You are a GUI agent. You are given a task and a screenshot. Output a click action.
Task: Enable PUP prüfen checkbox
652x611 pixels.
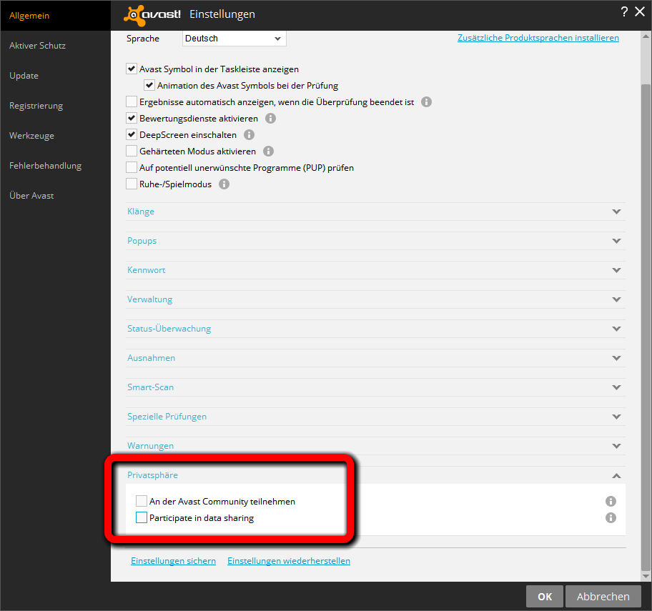[x=132, y=167]
